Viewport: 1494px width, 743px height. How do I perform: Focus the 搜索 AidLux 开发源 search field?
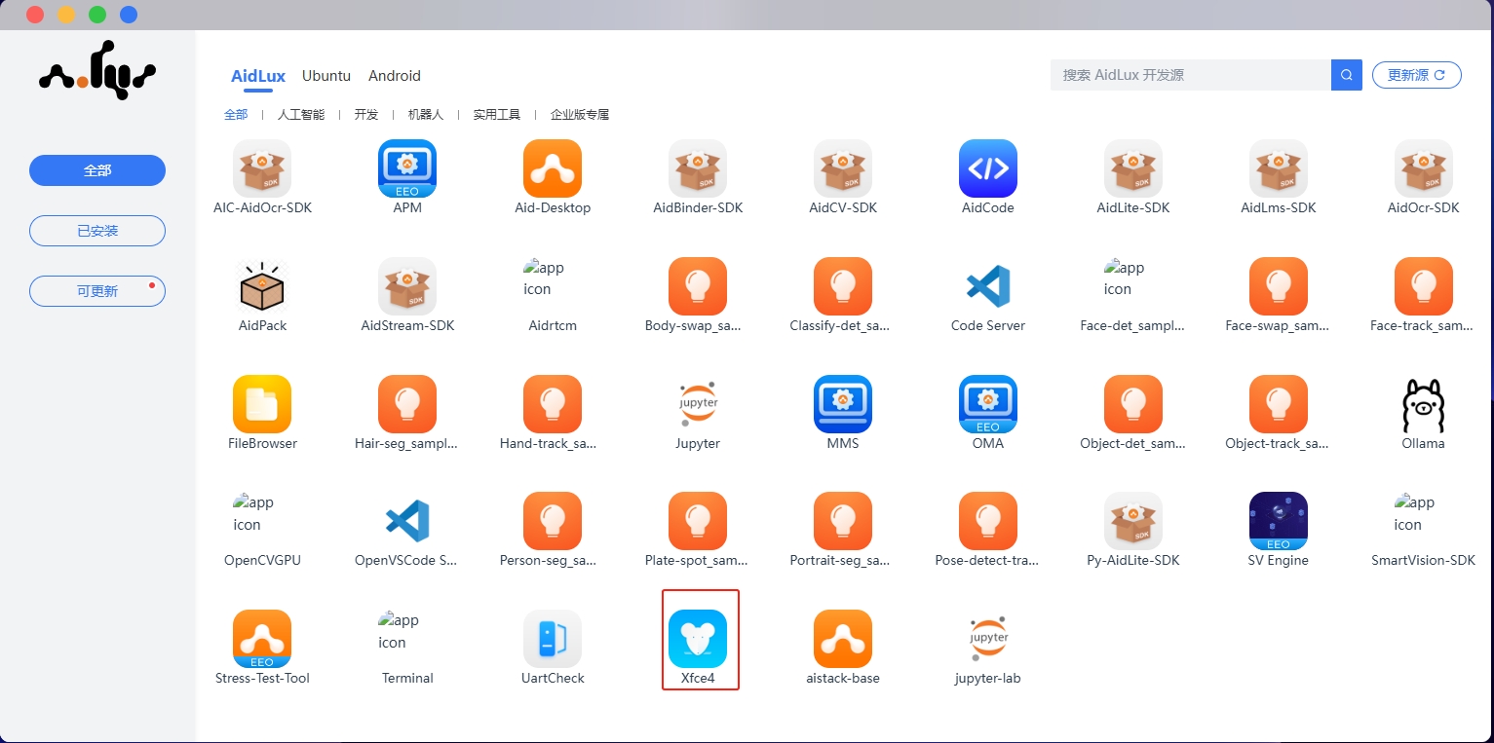(1191, 75)
